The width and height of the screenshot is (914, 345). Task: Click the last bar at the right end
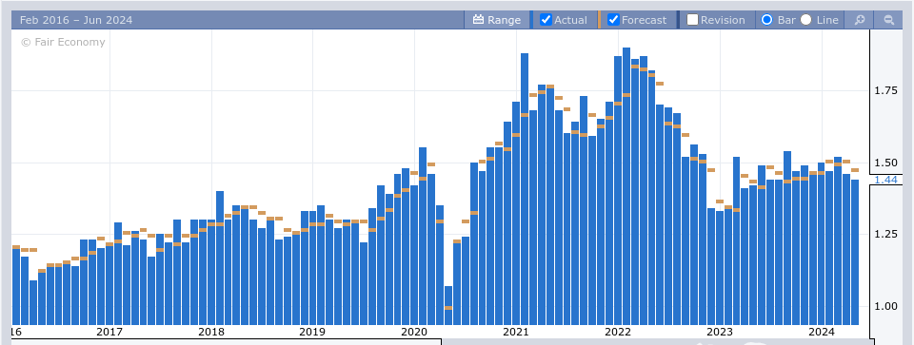click(855, 252)
